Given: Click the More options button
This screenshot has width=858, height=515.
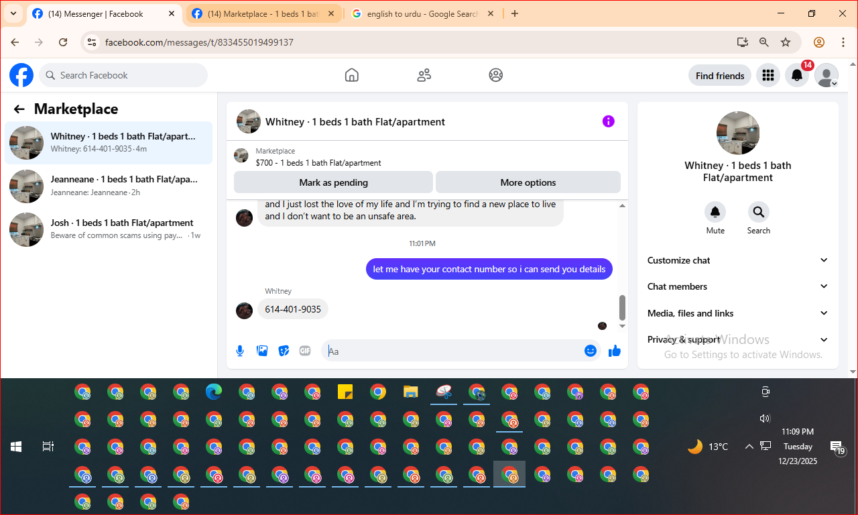Looking at the screenshot, I should 528,182.
